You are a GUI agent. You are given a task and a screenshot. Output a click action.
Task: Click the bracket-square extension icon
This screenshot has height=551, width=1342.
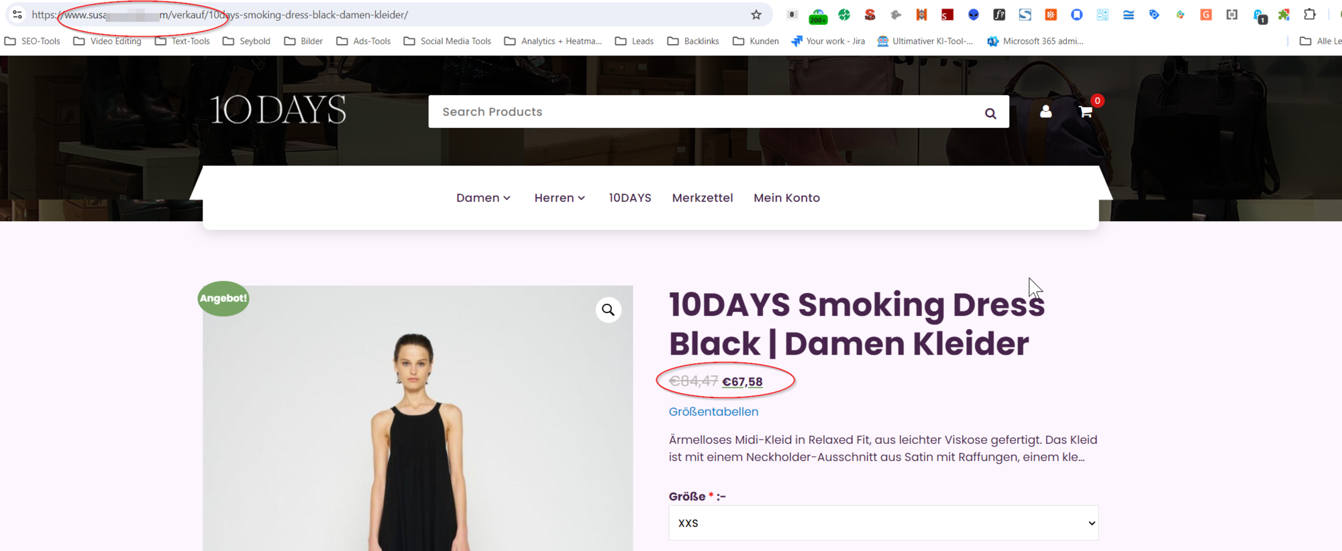(1232, 15)
